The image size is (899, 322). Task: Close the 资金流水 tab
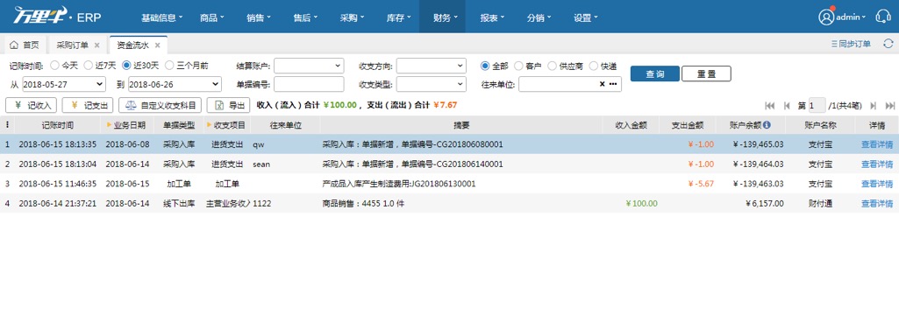click(x=157, y=45)
